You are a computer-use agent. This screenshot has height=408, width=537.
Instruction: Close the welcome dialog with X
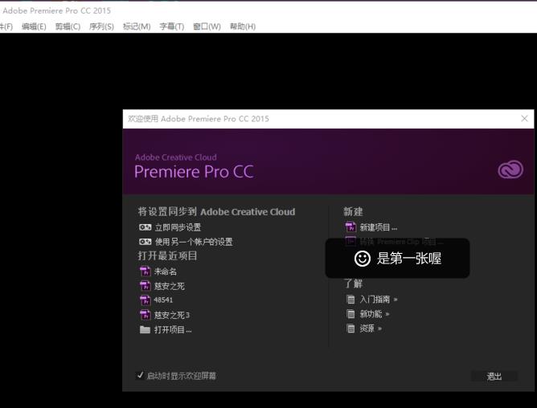click(x=524, y=118)
